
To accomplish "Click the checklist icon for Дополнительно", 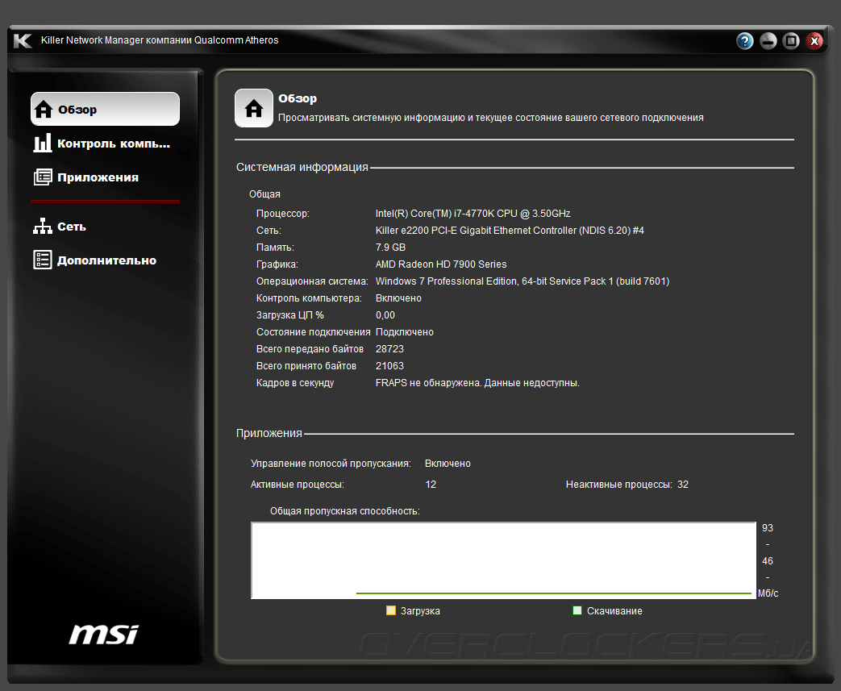I will click(43, 260).
